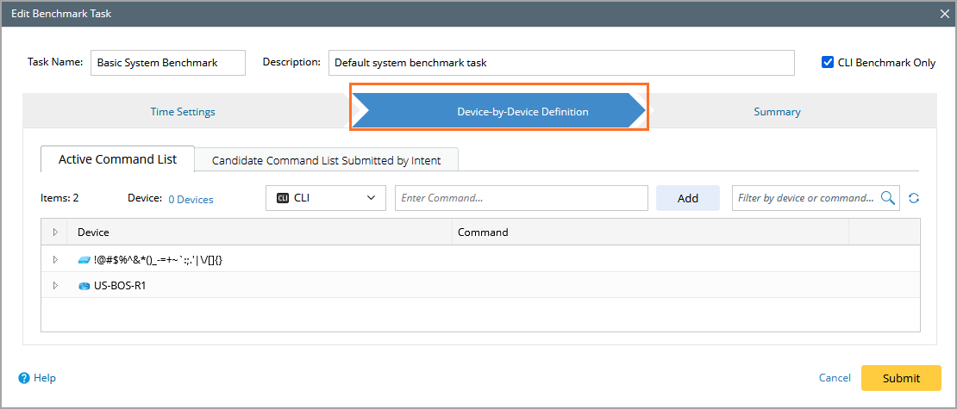
Task: Toggle the CLI Benchmark Only checkbox
Action: 828,62
